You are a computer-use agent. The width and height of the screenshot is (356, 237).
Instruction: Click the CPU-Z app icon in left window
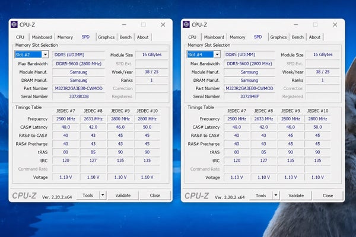[14, 24]
